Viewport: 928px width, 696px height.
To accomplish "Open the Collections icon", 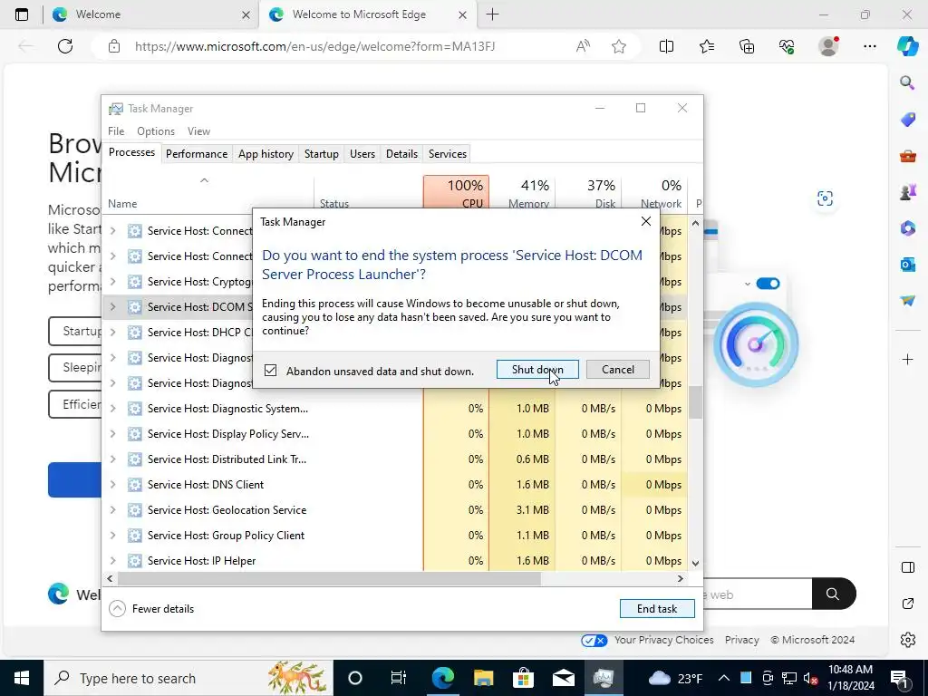I will click(x=747, y=46).
